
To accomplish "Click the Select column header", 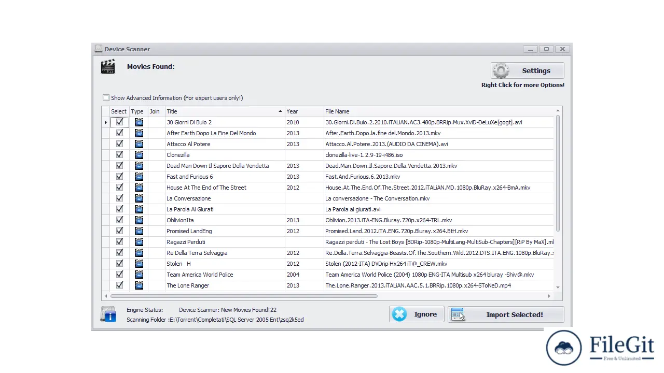I will (119, 111).
